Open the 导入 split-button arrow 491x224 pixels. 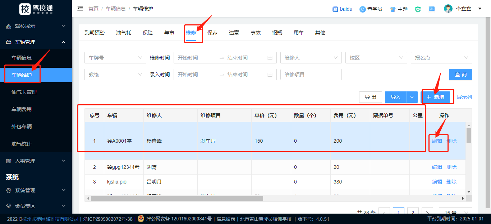click(412, 97)
